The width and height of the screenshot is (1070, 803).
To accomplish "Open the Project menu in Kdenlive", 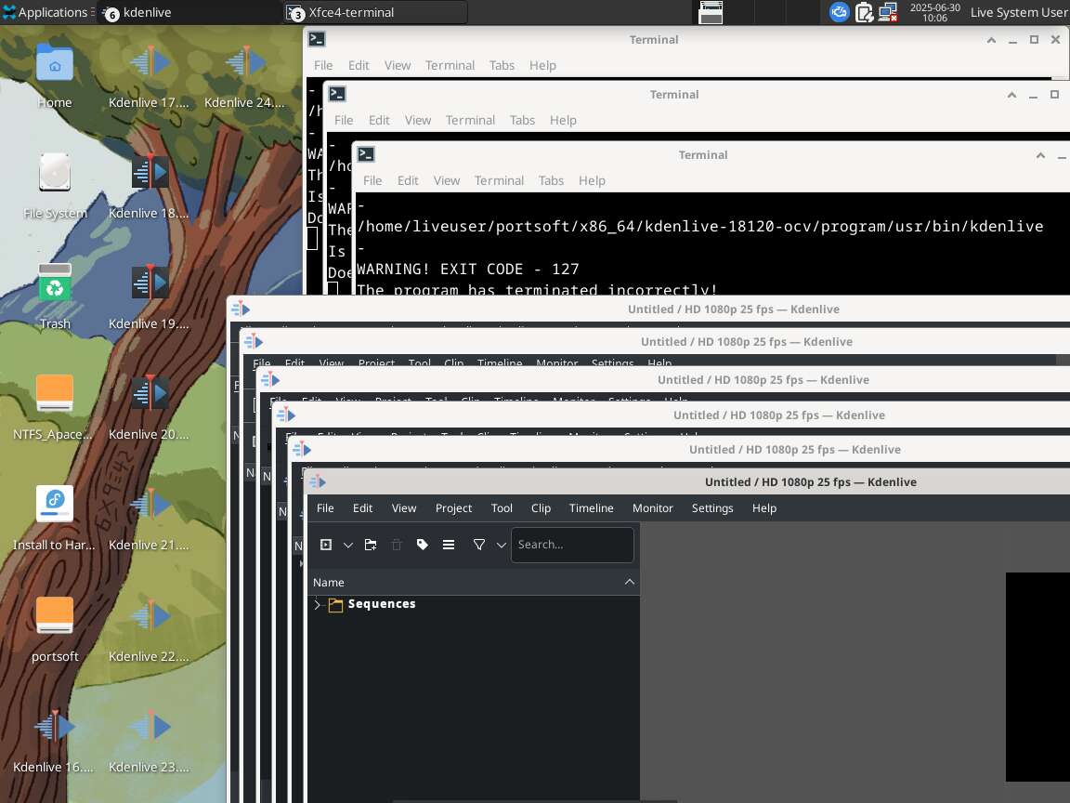I will pyautogui.click(x=453, y=508).
